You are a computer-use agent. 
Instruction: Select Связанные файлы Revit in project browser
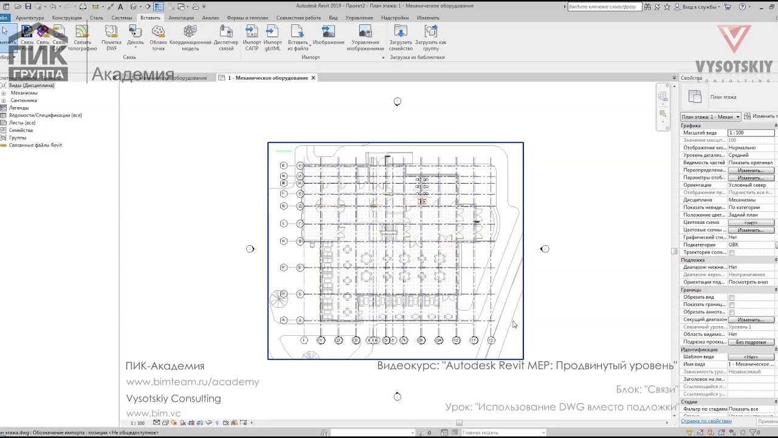[x=35, y=145]
